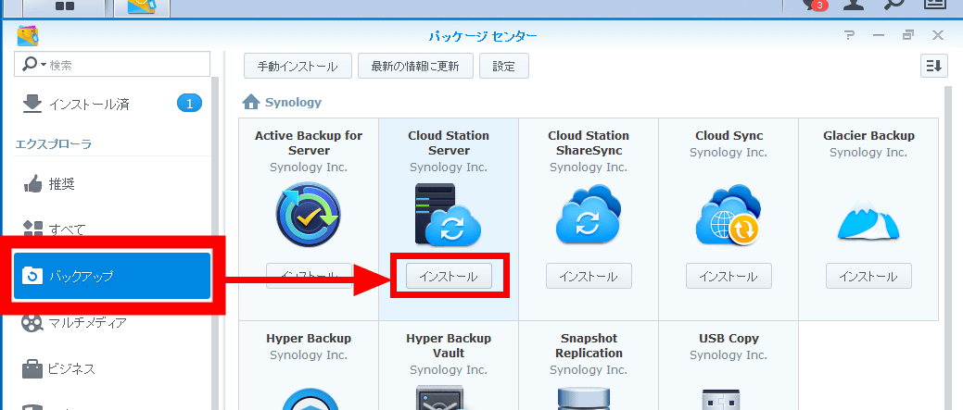Click the Cloud Station ShareSync icon
The width and height of the screenshot is (963, 410).
tap(589, 215)
